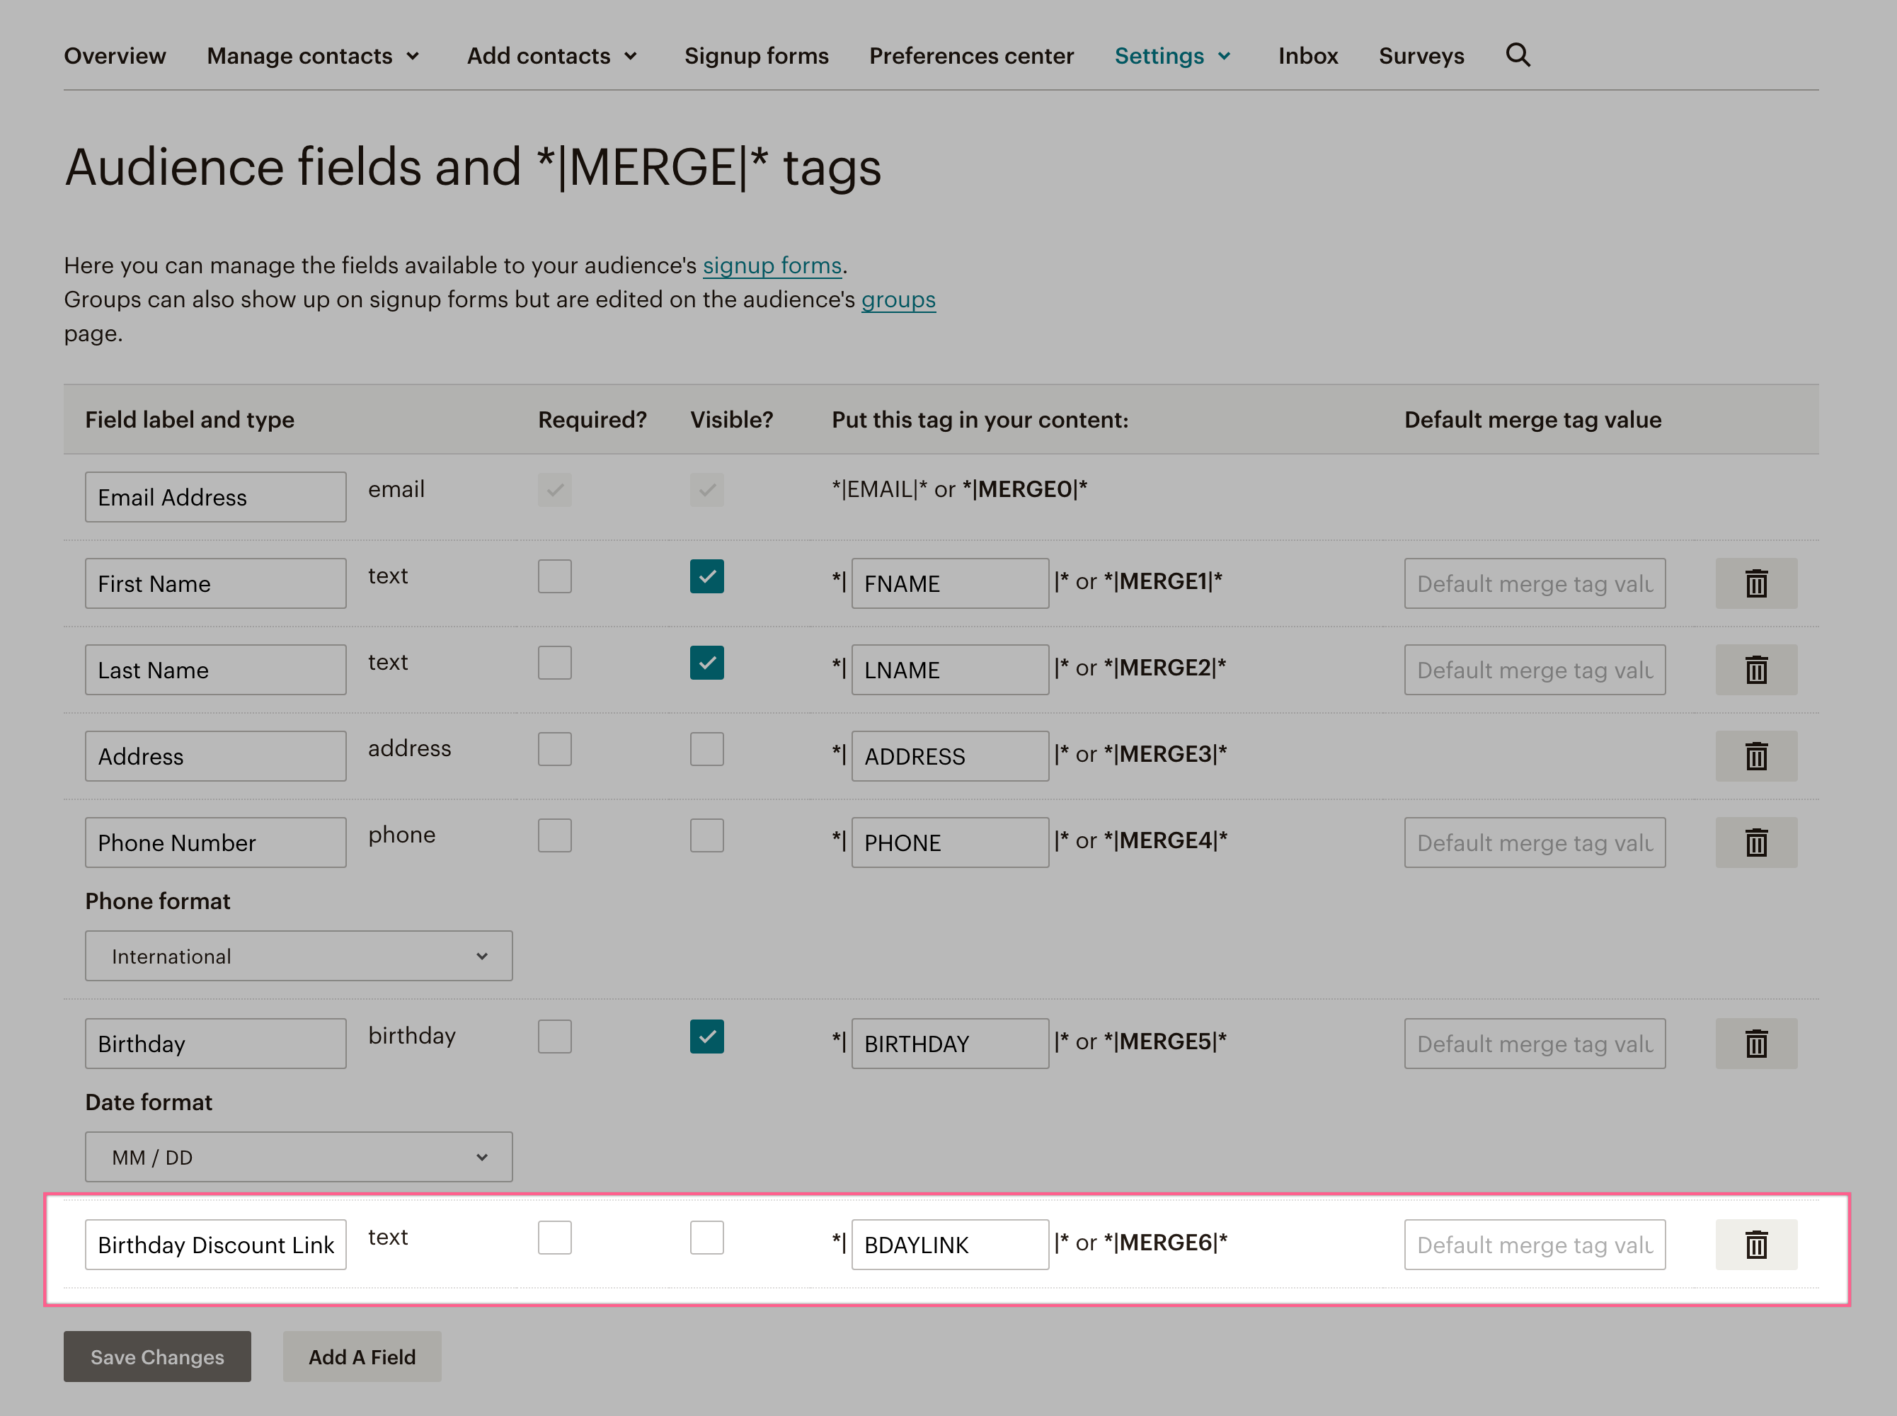Click the search magnifier icon
This screenshot has height=1416, width=1897.
1518,55
